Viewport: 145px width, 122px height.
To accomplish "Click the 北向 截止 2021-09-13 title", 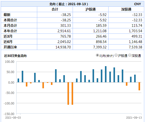I will point(68,4).
